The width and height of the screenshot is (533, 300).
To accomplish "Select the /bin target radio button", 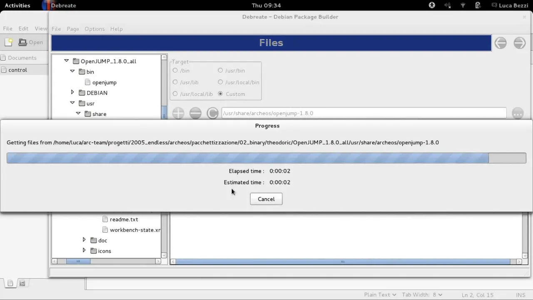I will 175,70.
